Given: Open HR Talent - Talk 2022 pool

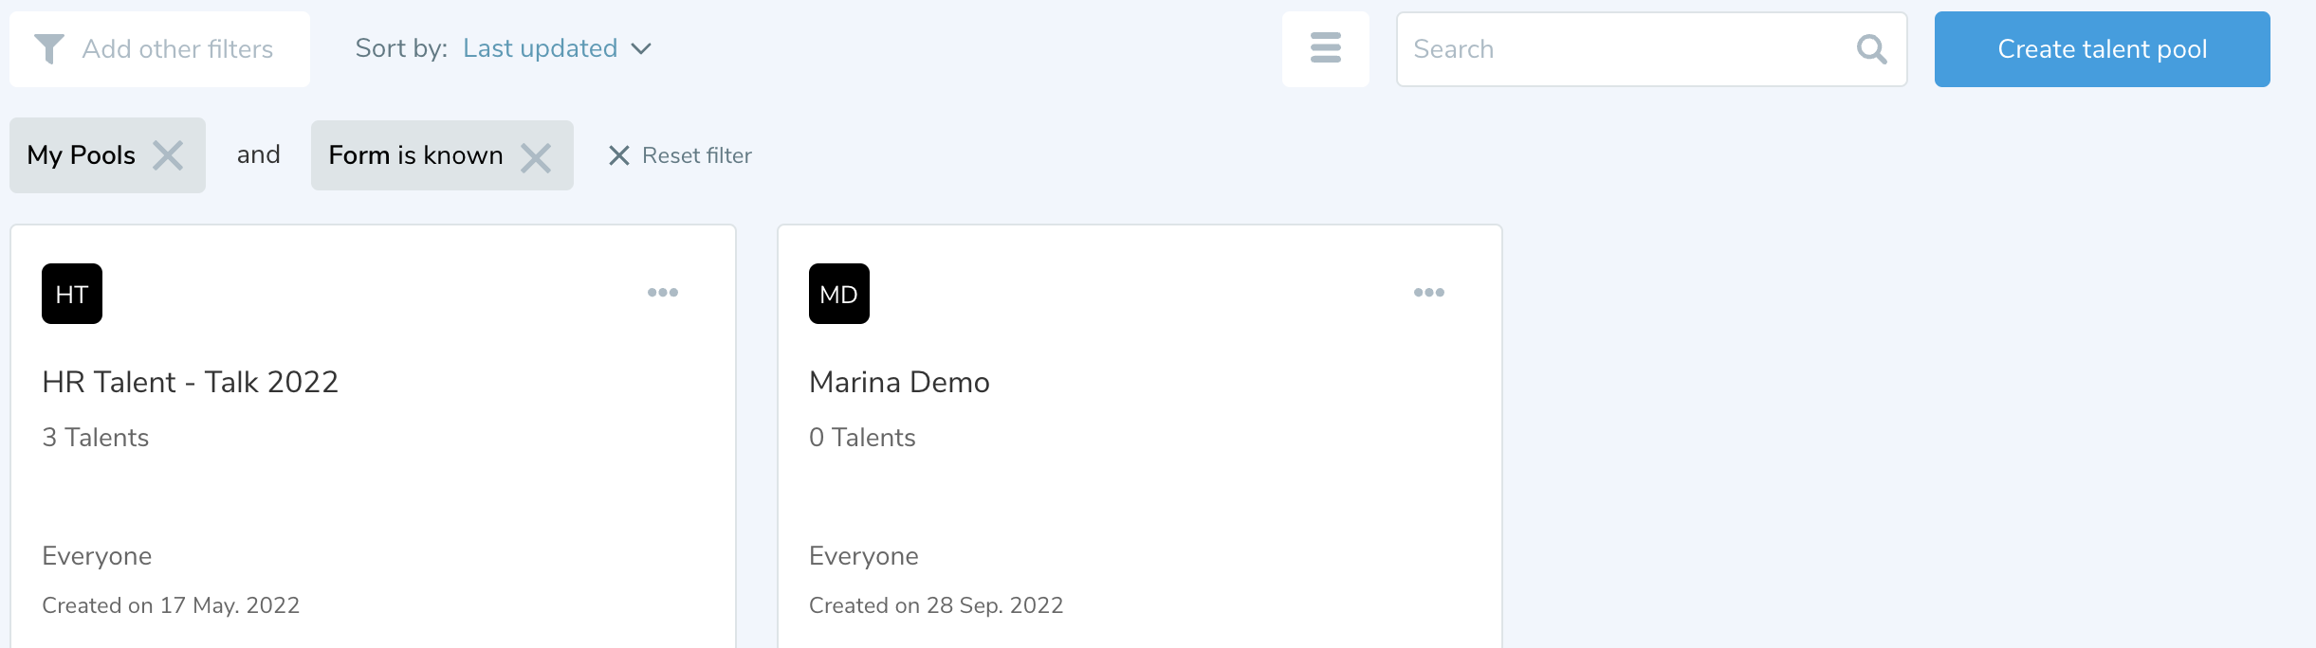Looking at the screenshot, I should (x=190, y=382).
